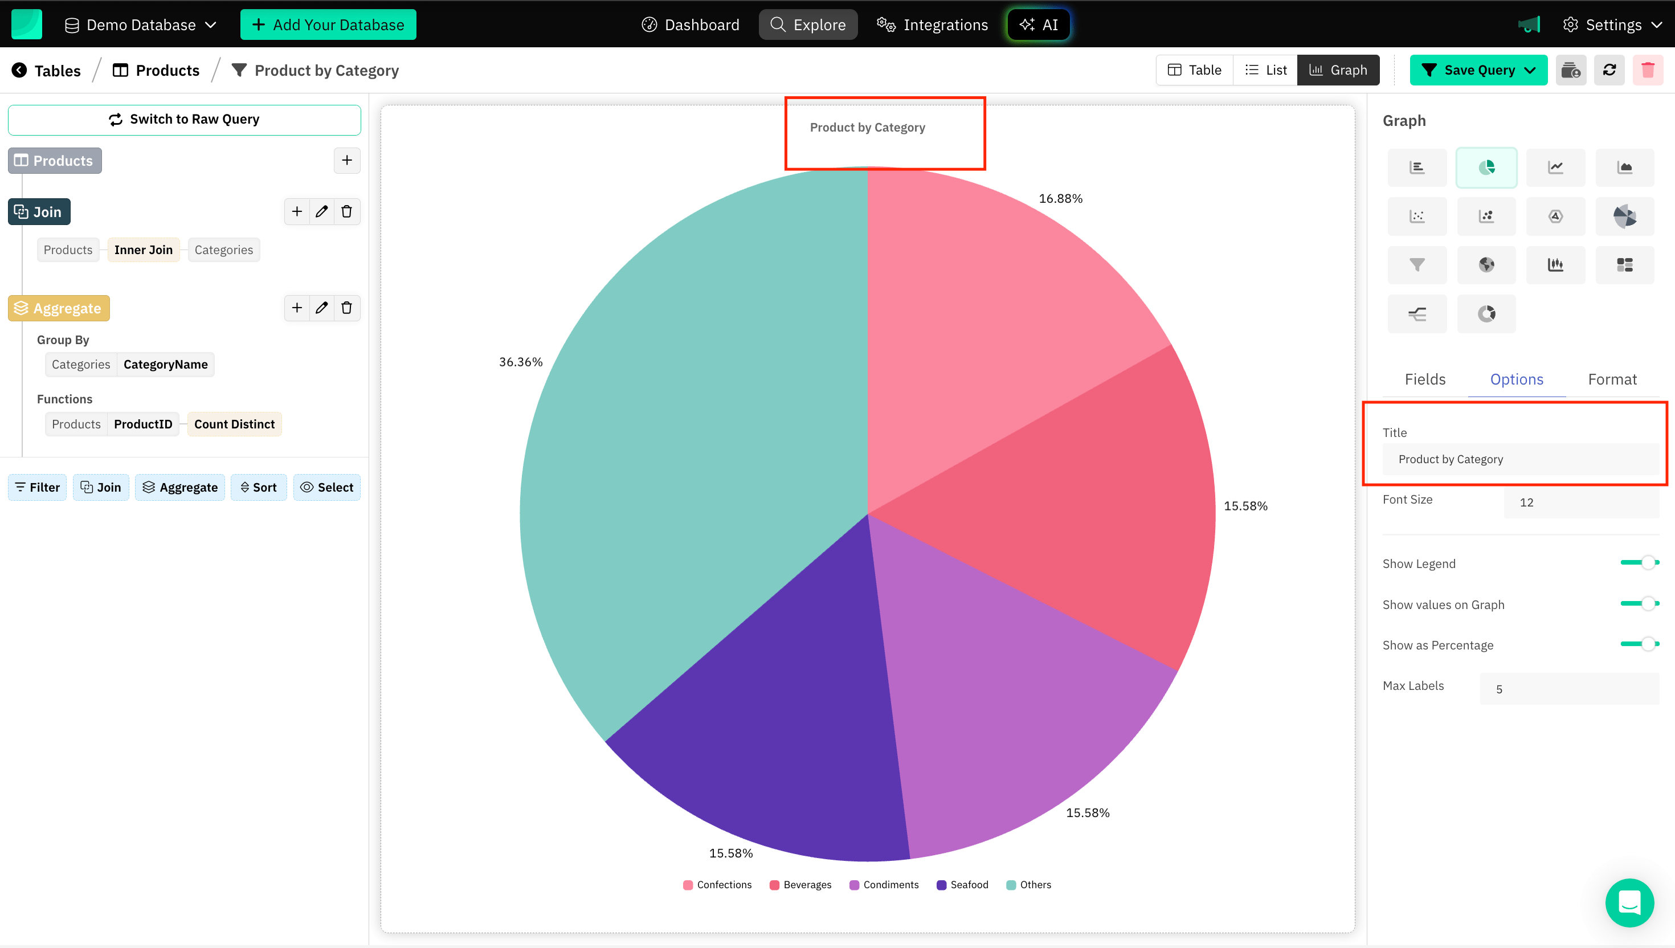Image resolution: width=1675 pixels, height=948 pixels.
Task: Expand the Save Query dropdown arrow
Action: pos(1531,70)
